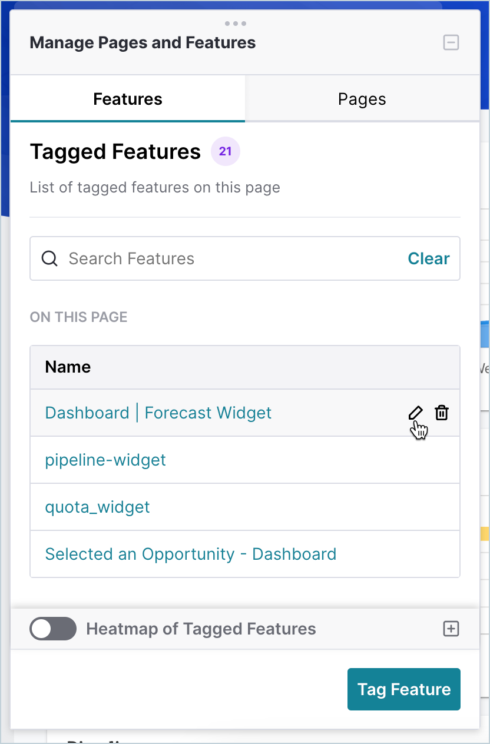Click the pencil edit icon for Forecast Widget
The image size is (490, 744).
[415, 413]
